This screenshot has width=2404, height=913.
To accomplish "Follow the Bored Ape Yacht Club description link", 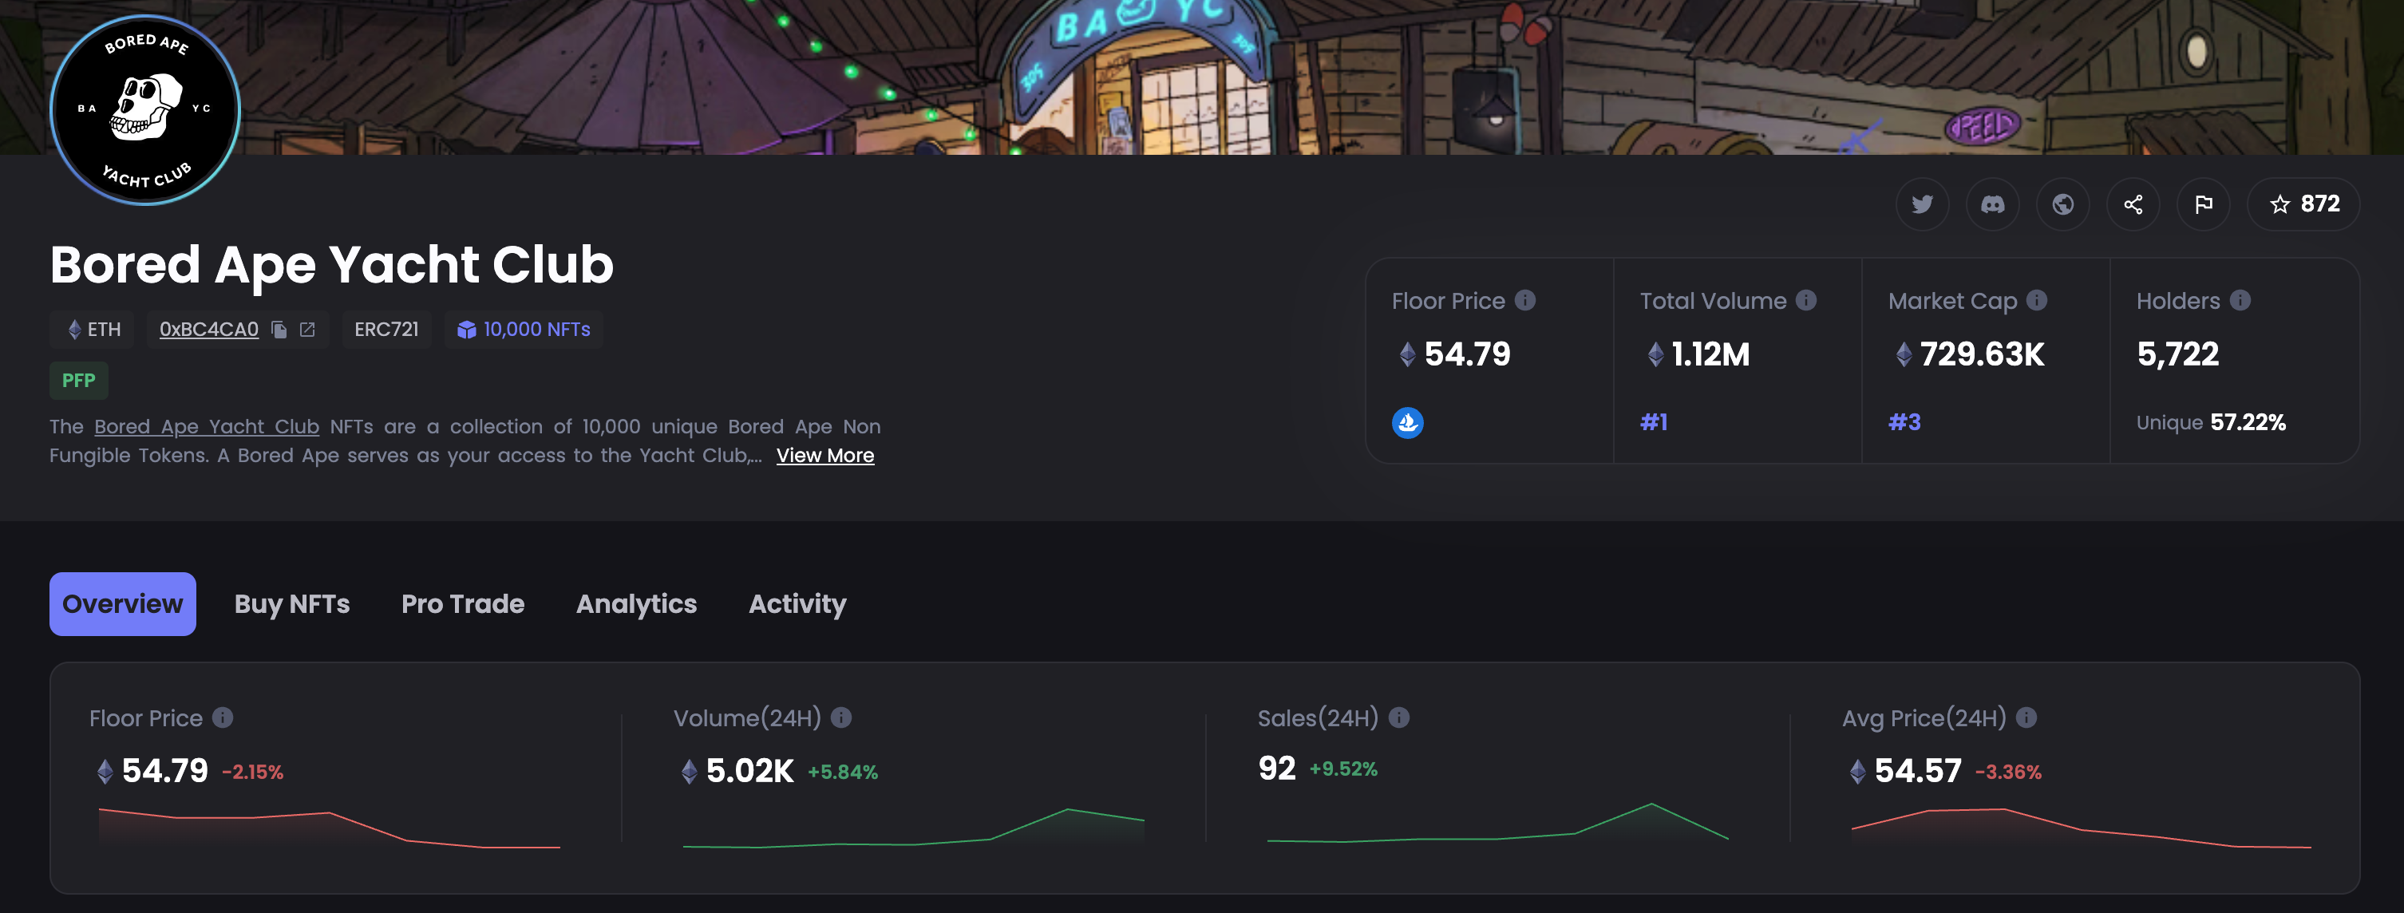I will tap(206, 427).
